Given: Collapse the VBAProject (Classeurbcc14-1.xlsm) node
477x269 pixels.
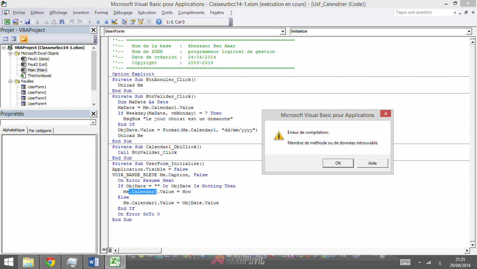Looking at the screenshot, I should pyautogui.click(x=4, y=48).
